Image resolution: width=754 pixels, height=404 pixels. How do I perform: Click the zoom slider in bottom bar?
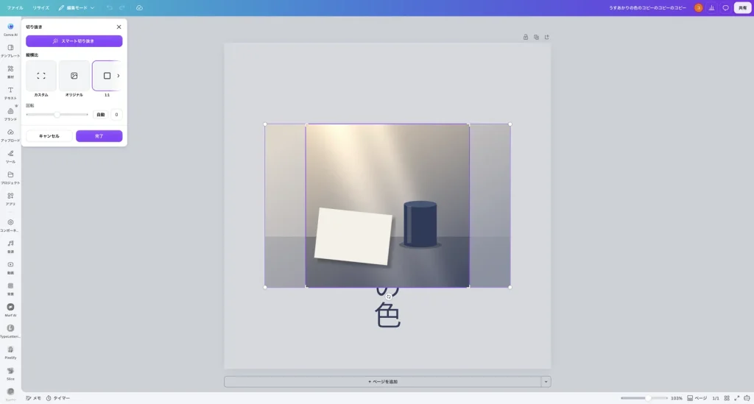click(644, 398)
